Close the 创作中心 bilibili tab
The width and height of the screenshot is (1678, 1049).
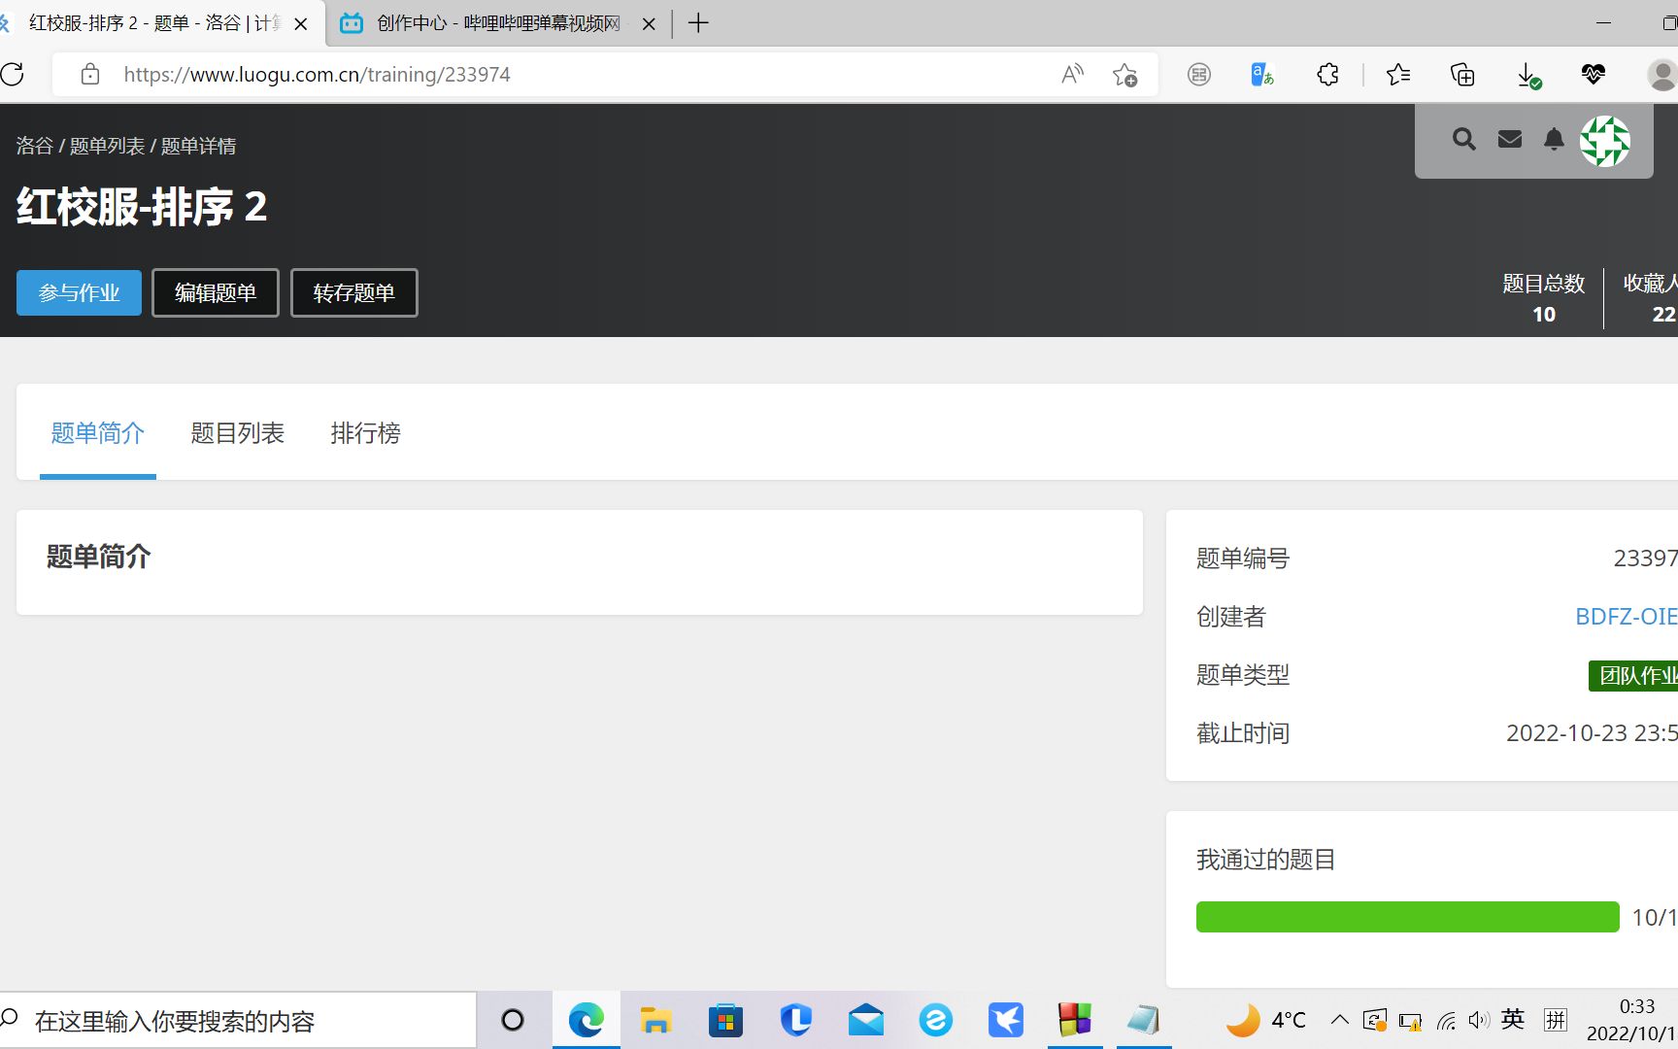pyautogui.click(x=650, y=24)
